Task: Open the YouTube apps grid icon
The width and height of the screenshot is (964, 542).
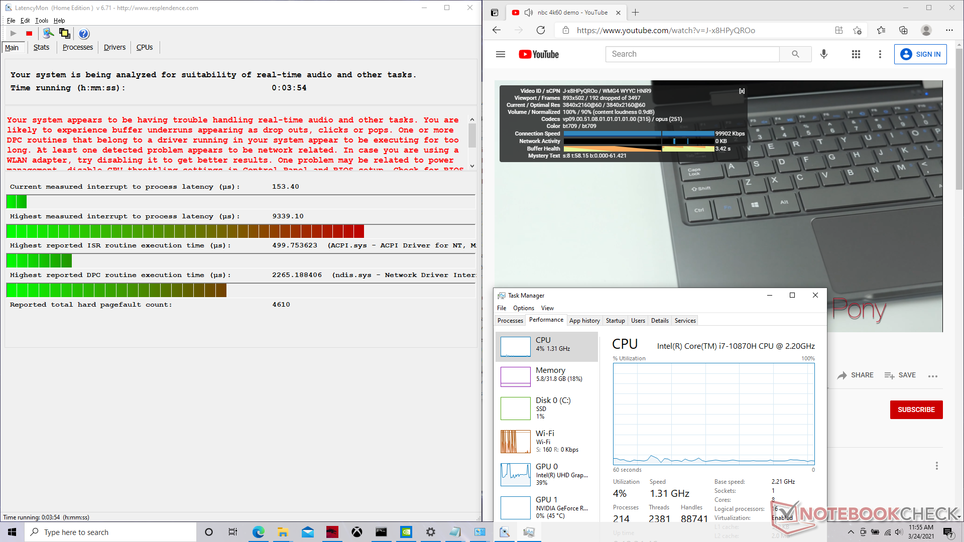Action: pyautogui.click(x=856, y=54)
